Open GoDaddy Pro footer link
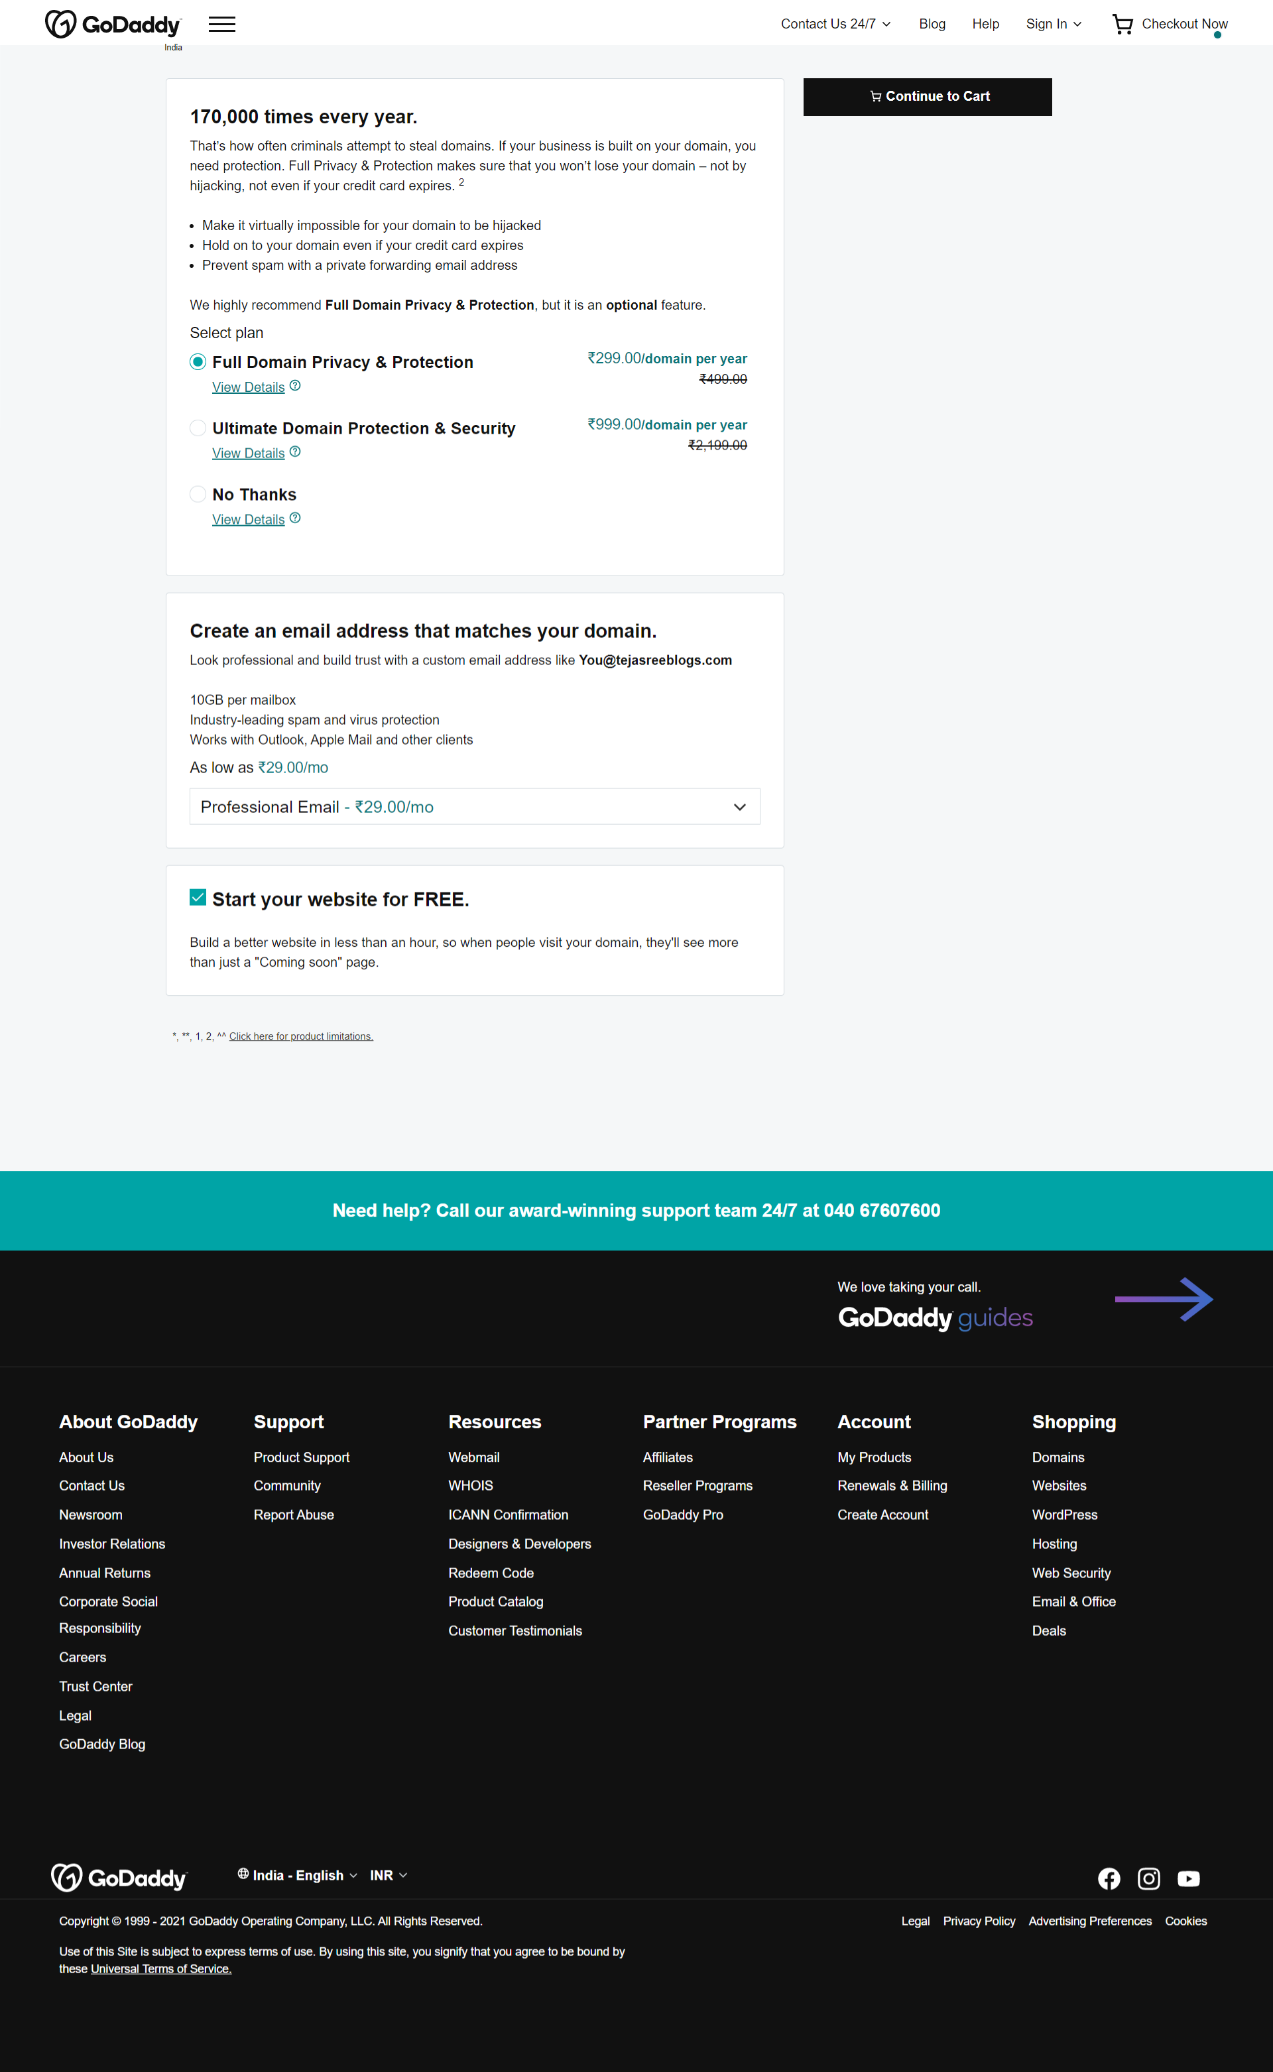1273x2072 pixels. [683, 1514]
